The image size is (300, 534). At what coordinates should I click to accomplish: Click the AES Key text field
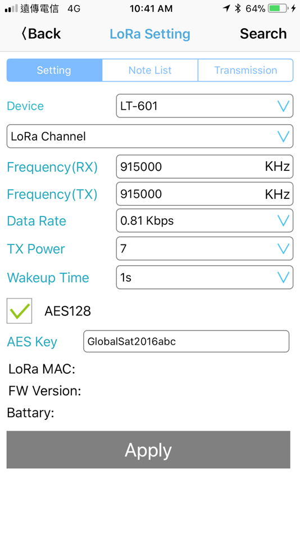187,341
